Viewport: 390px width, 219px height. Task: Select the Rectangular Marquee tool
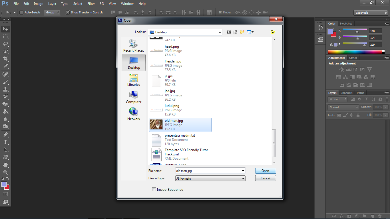[x=5, y=36]
